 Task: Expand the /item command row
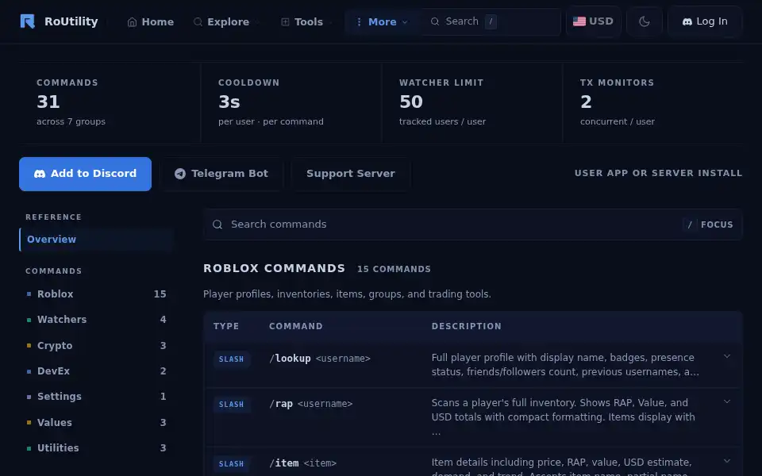(727, 461)
